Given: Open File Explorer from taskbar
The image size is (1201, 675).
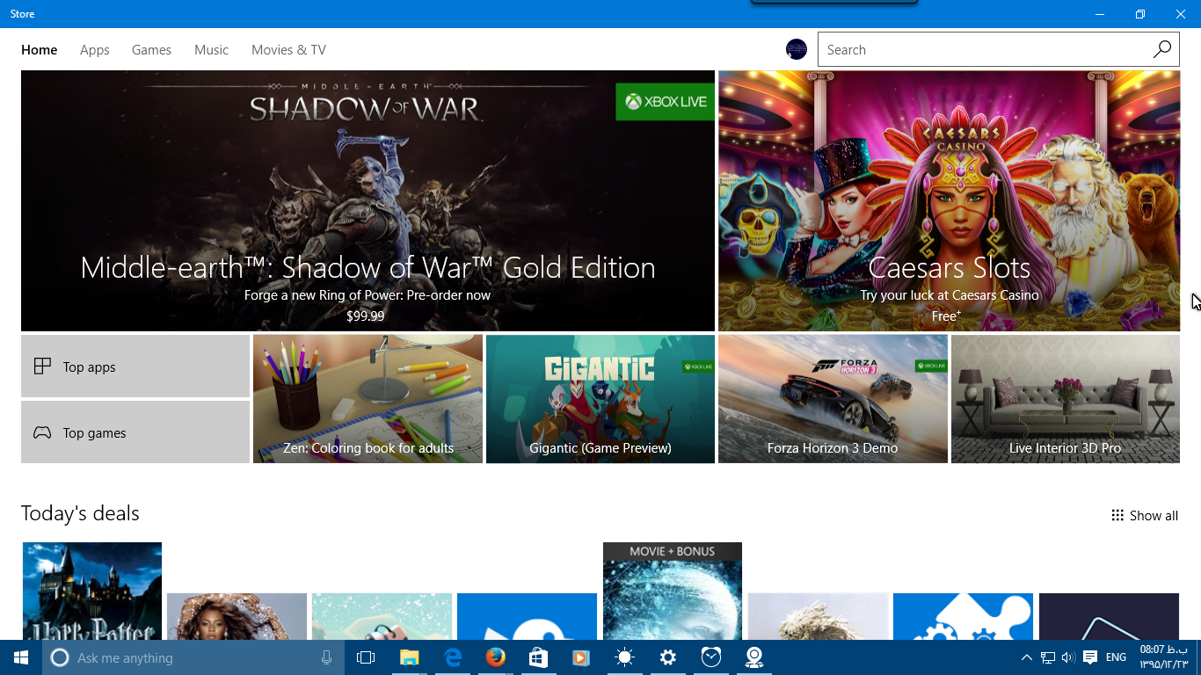Looking at the screenshot, I should tap(410, 657).
